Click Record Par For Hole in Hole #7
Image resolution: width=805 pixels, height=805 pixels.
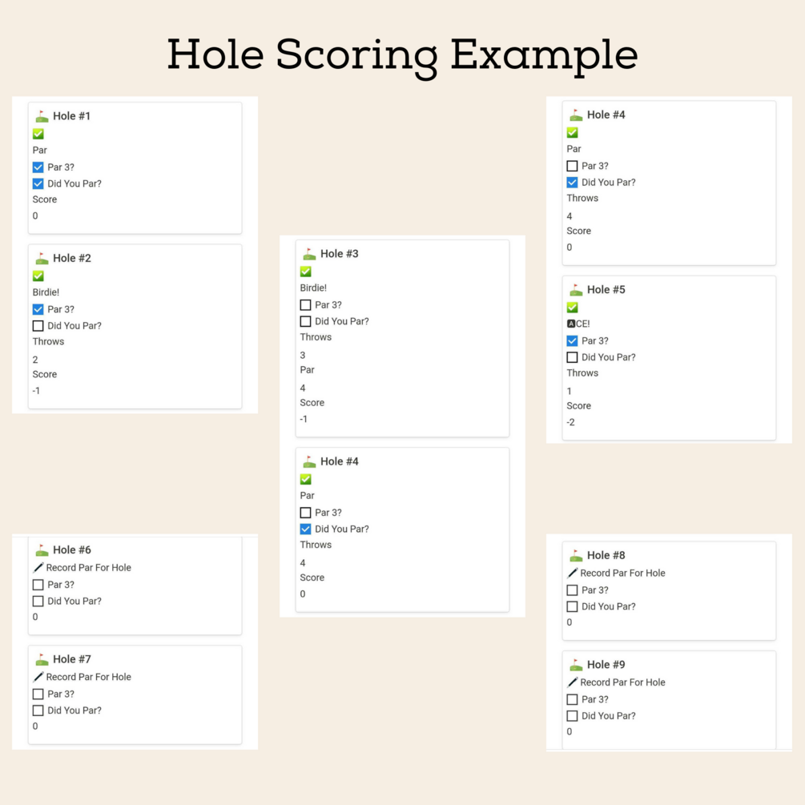[88, 677]
